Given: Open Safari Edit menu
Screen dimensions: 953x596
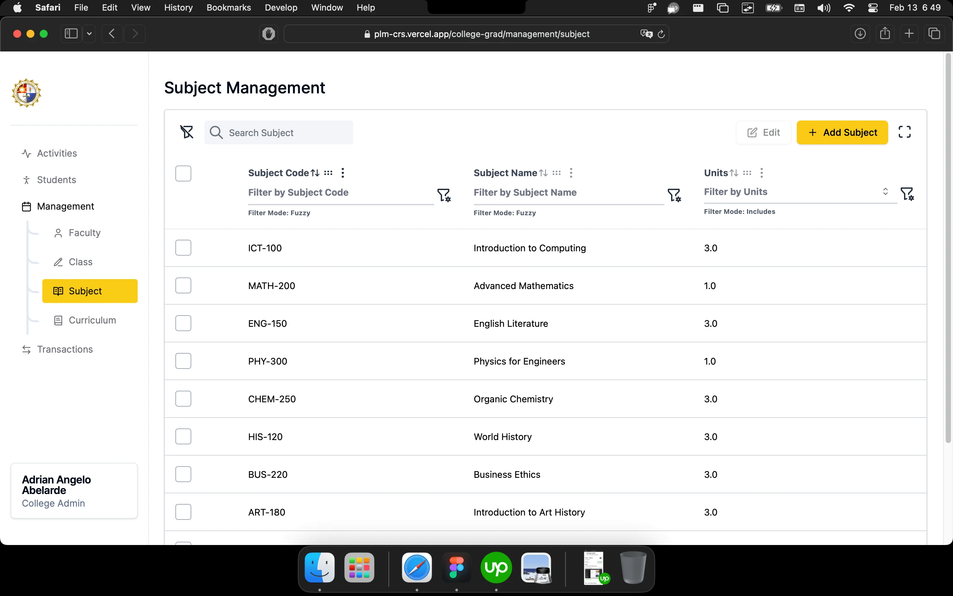Looking at the screenshot, I should click(110, 8).
